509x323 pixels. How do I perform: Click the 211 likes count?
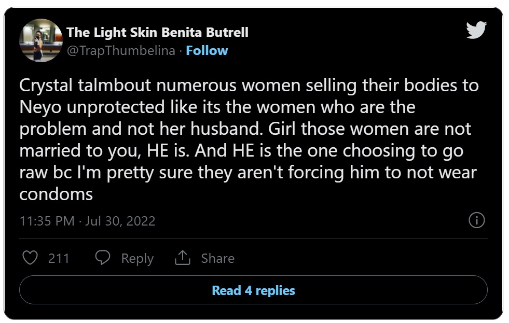[59, 259]
